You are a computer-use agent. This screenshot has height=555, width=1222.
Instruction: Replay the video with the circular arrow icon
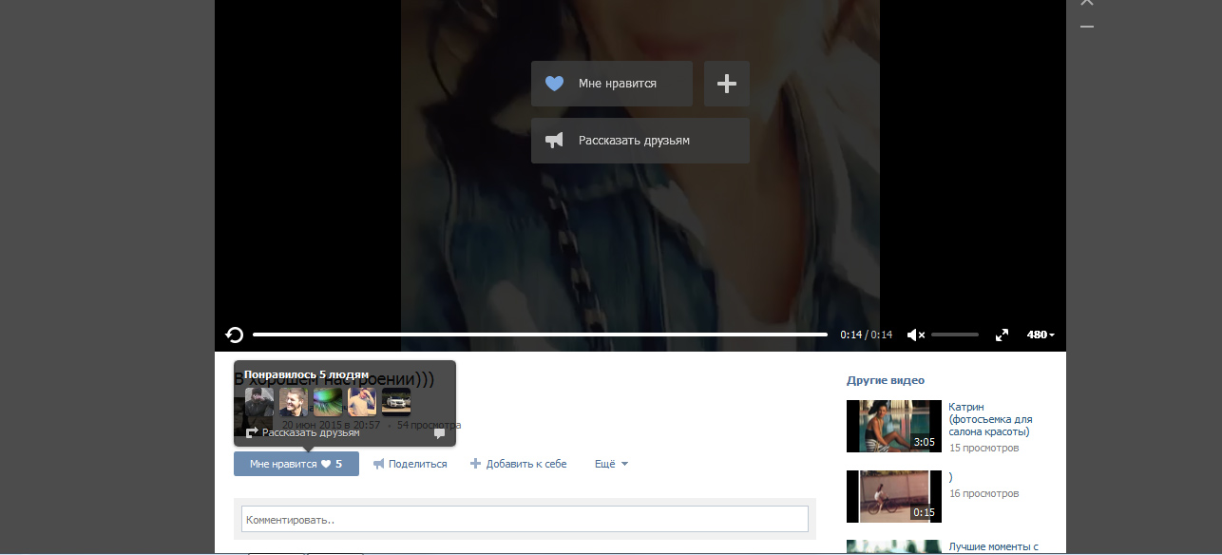pyautogui.click(x=235, y=335)
